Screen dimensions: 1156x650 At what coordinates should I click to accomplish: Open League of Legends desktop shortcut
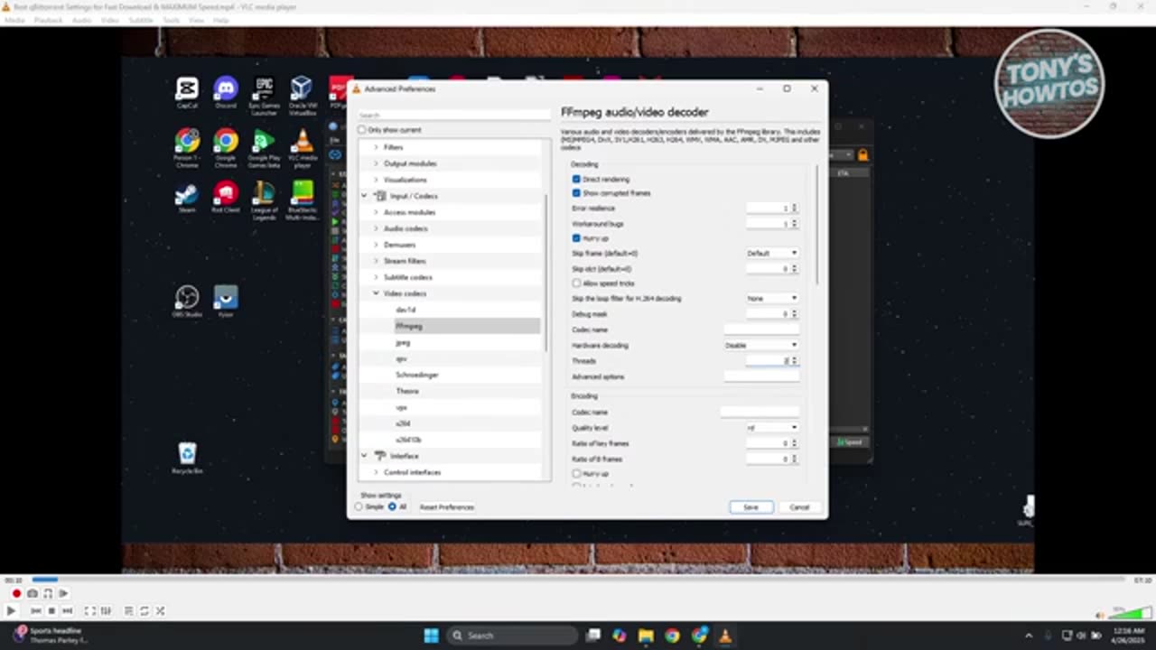point(264,200)
